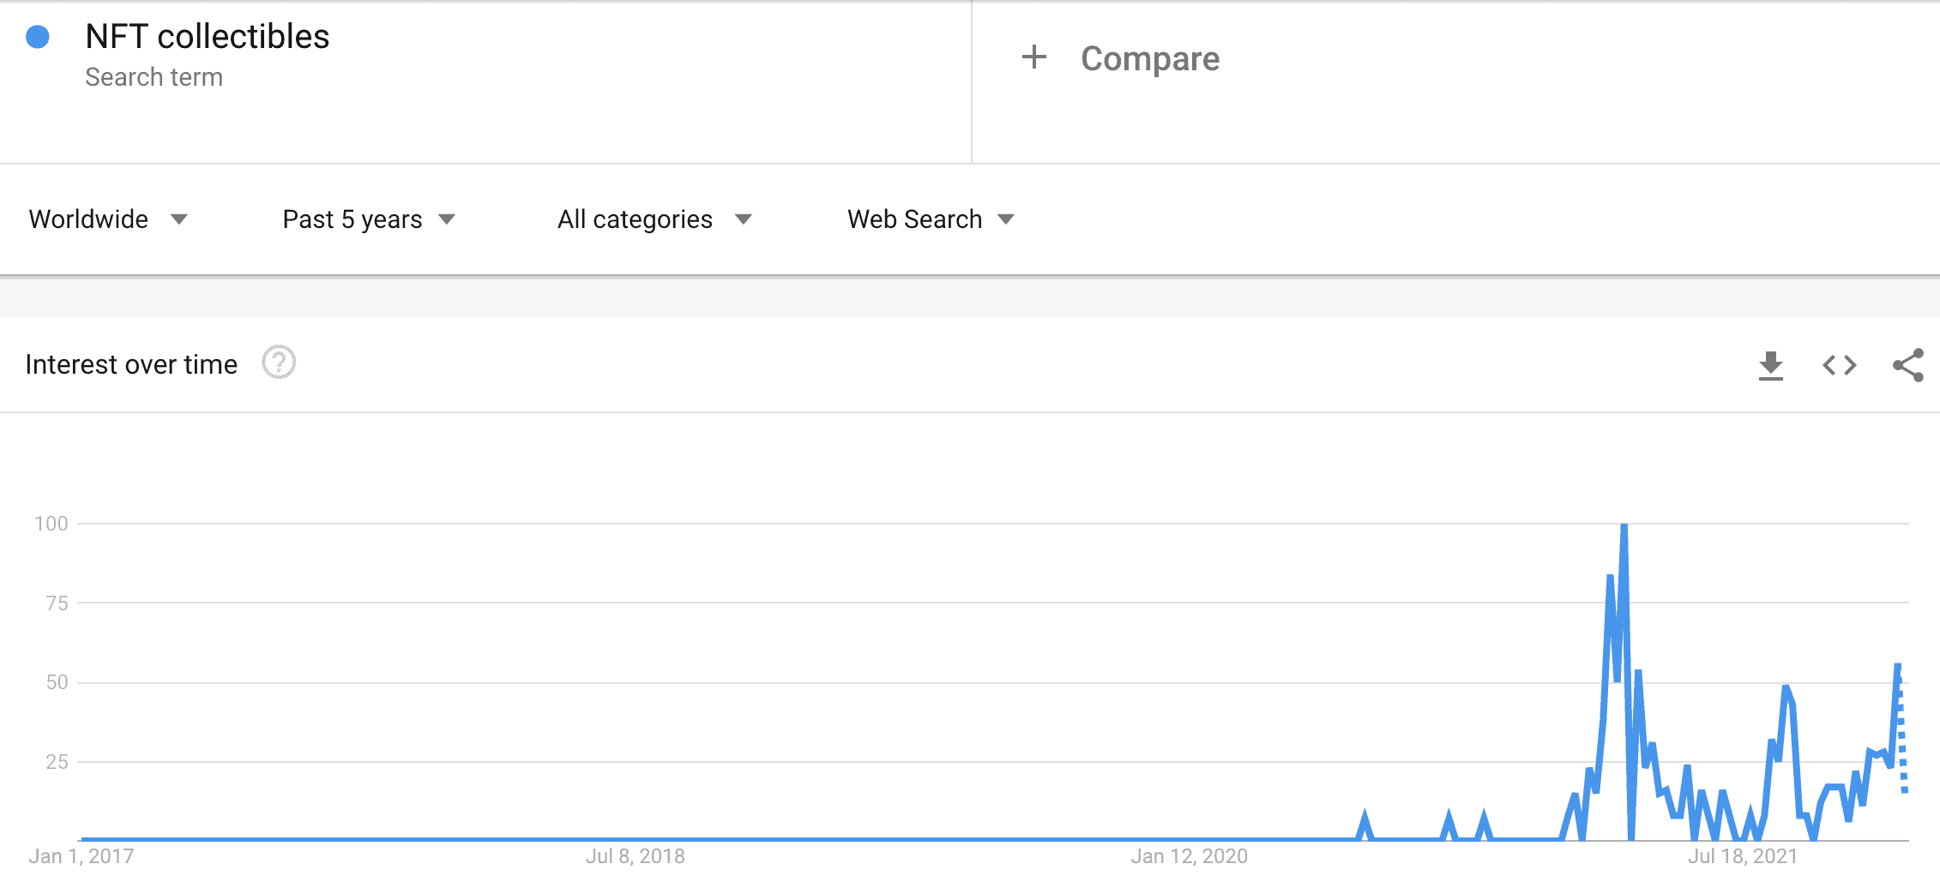Click the Interest over time heading
Viewport: 1940px width, 876px height.
pyautogui.click(x=131, y=364)
